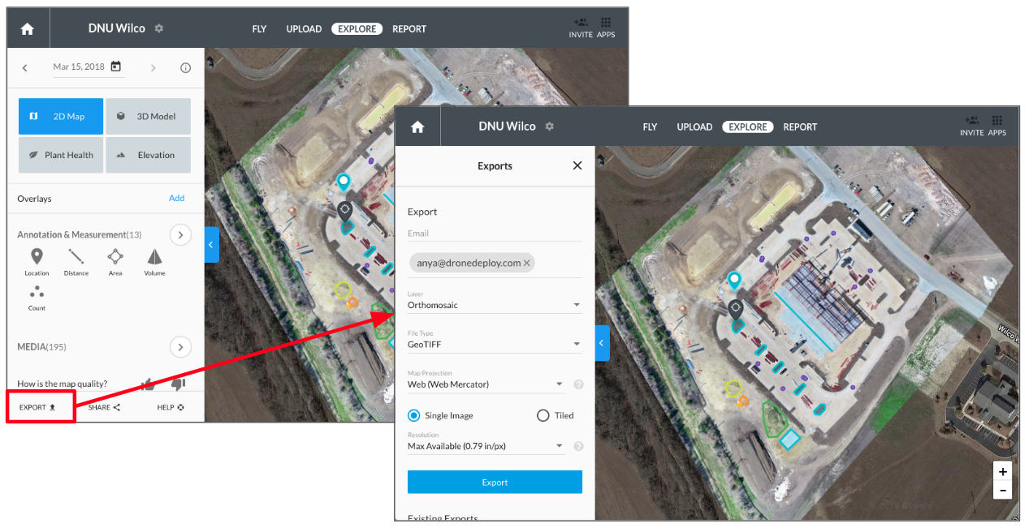Open the REPORT tab in the back window

coord(409,29)
